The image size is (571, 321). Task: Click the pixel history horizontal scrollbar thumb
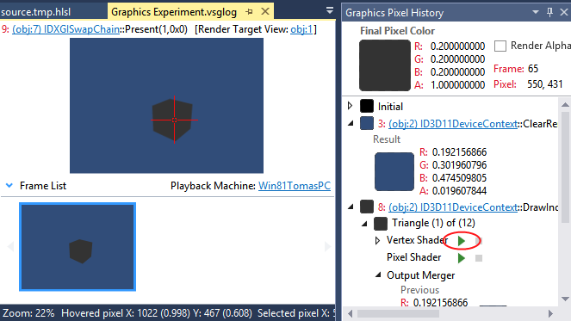[398, 313]
